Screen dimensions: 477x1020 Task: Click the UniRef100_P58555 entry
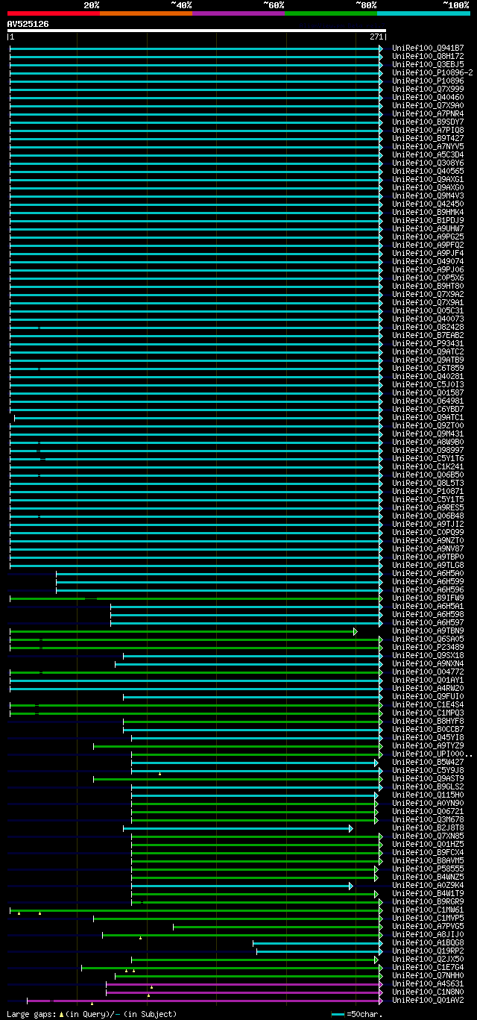tap(428, 869)
